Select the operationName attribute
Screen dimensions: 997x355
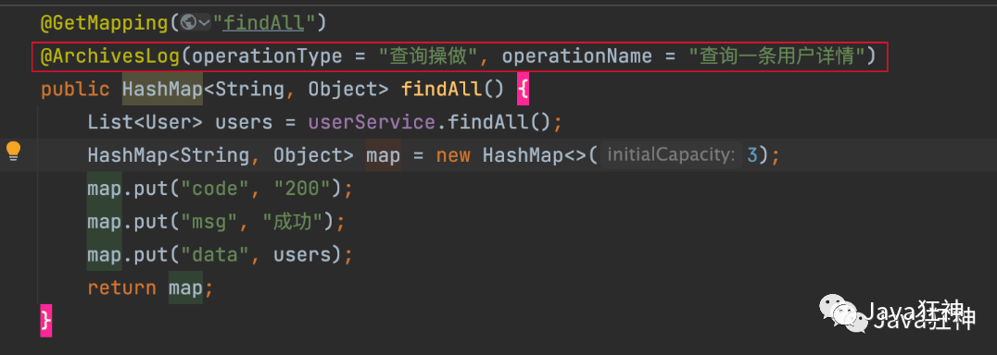tap(576, 57)
